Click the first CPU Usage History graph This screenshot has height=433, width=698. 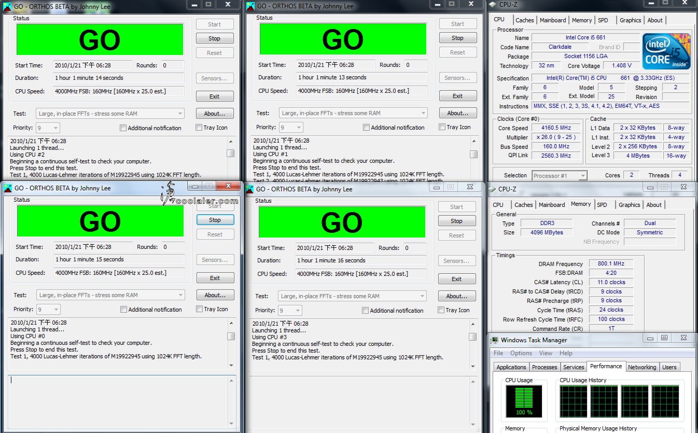tap(574, 402)
